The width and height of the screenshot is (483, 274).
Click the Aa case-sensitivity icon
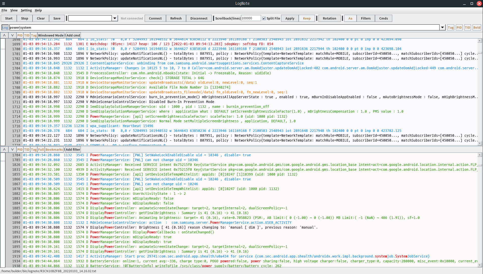(350, 18)
